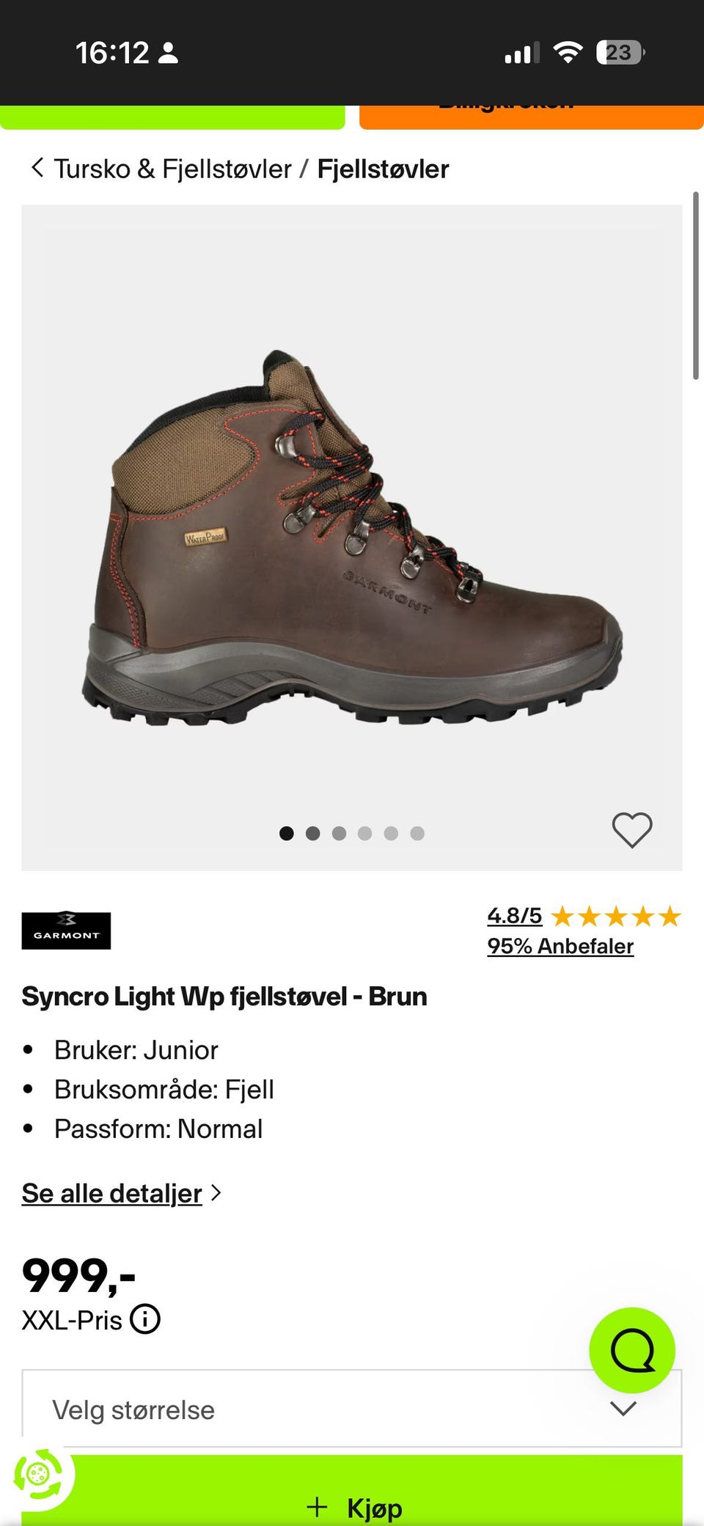Open the 95% Anbefaler link

pos(560,946)
